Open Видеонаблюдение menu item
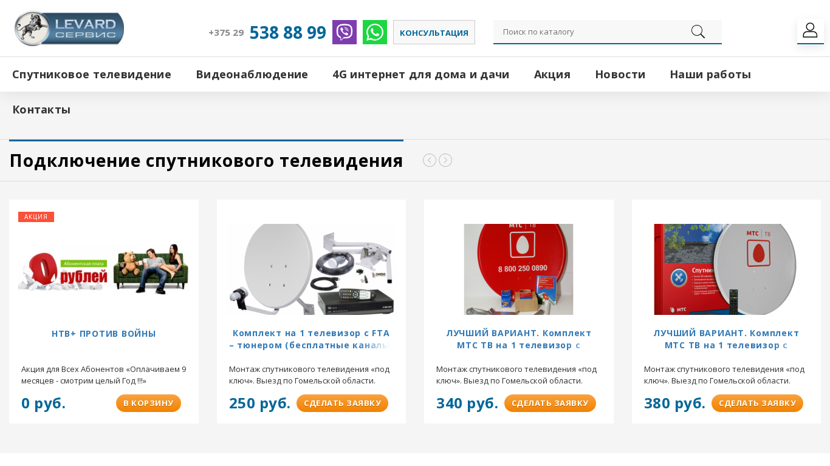 click(252, 75)
